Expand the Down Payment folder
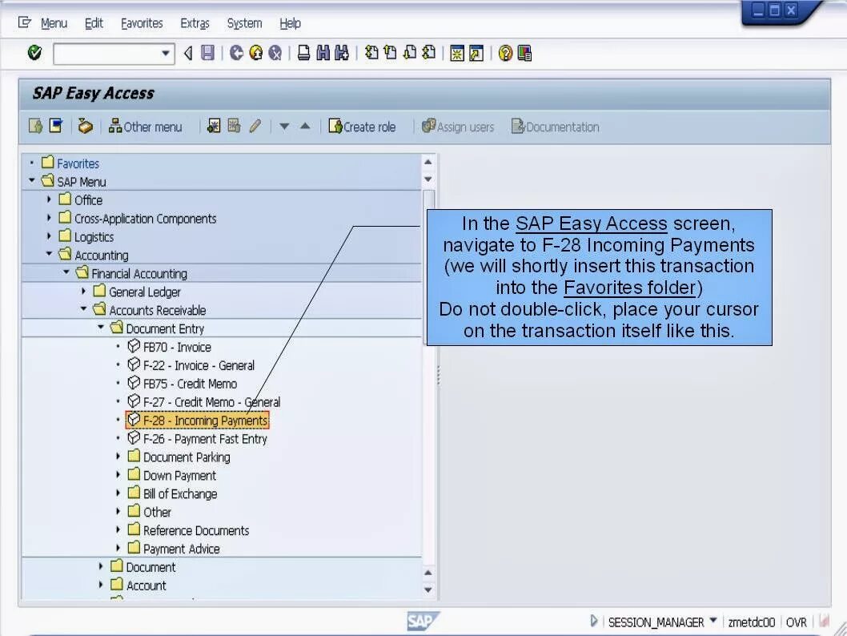Image resolution: width=847 pixels, height=636 pixels. coord(118,475)
